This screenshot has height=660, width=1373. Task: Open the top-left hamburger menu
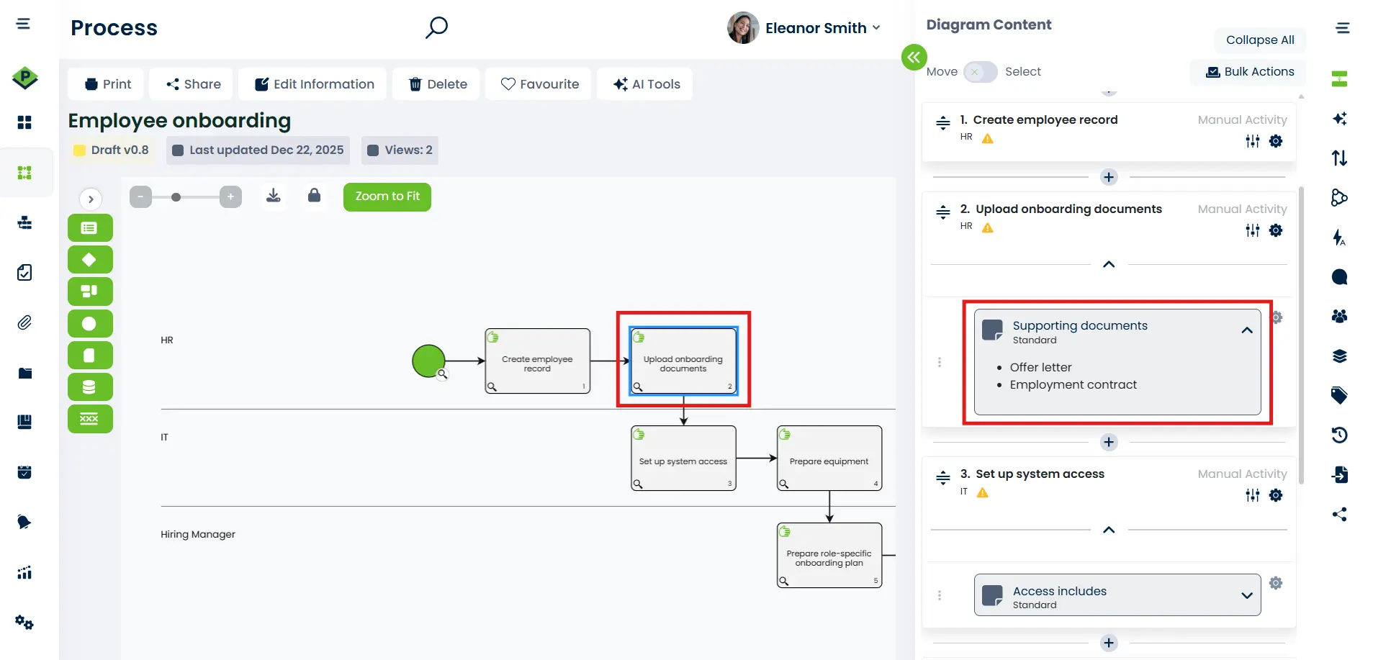tap(22, 23)
